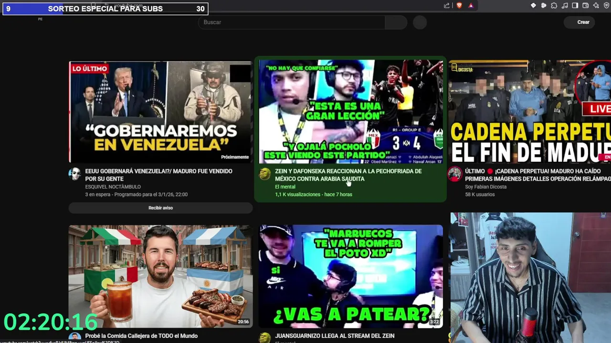Click the El mental channel avatar under the Zein video

pos(265,174)
